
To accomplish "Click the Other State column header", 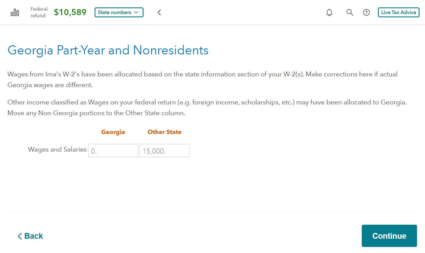I will pos(164,132).
